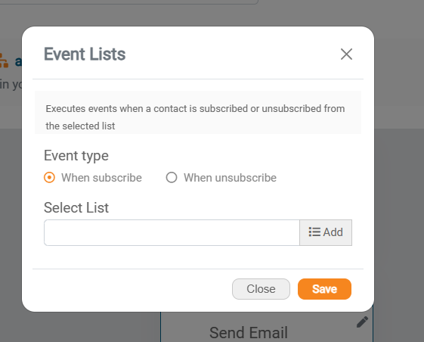Select the When subscribe radio button
The height and width of the screenshot is (342, 424).
(49, 178)
